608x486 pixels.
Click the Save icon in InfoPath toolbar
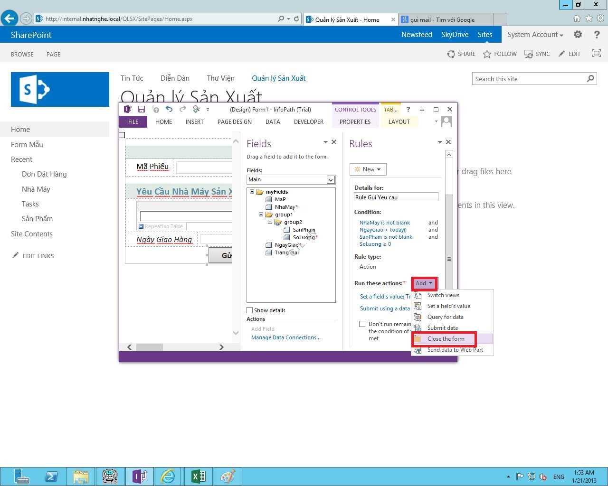click(x=142, y=109)
